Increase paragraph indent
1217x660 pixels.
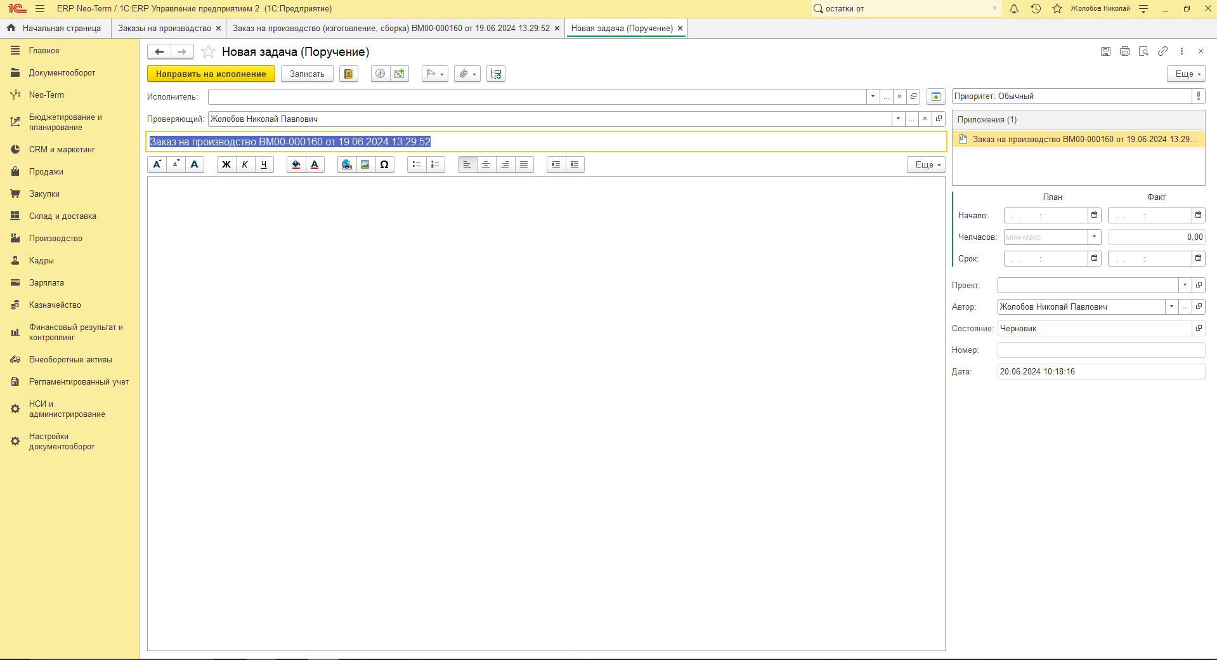click(x=556, y=164)
